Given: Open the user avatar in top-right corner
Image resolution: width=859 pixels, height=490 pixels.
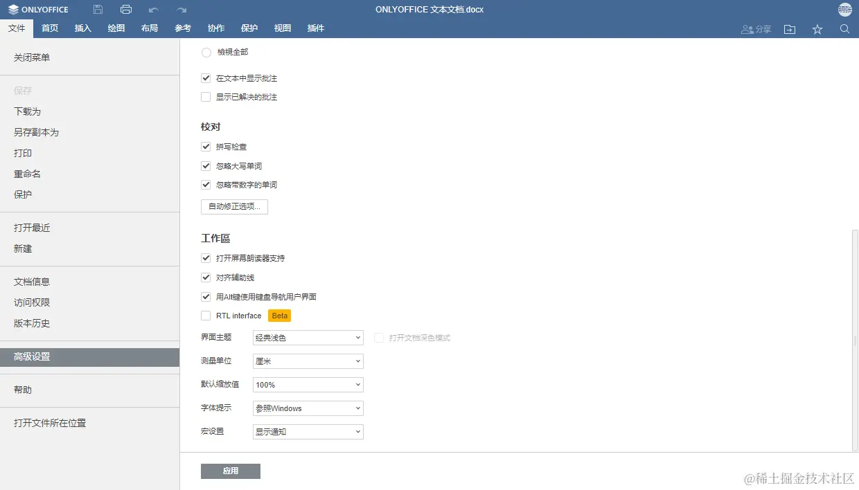Looking at the screenshot, I should click(845, 10).
